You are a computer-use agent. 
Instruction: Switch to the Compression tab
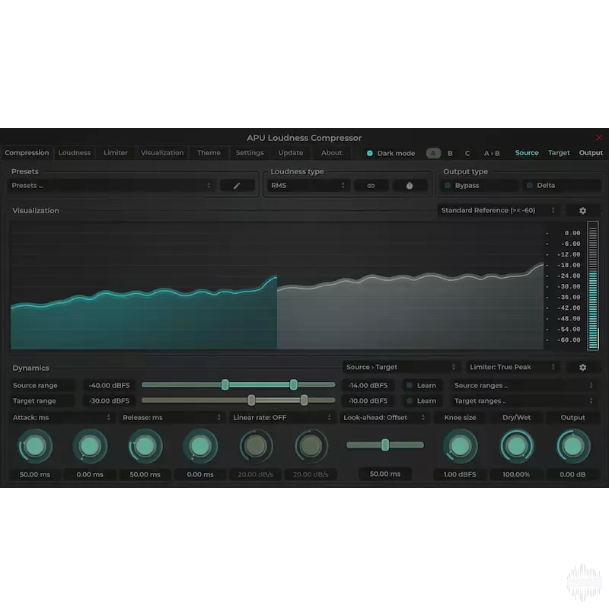[27, 153]
